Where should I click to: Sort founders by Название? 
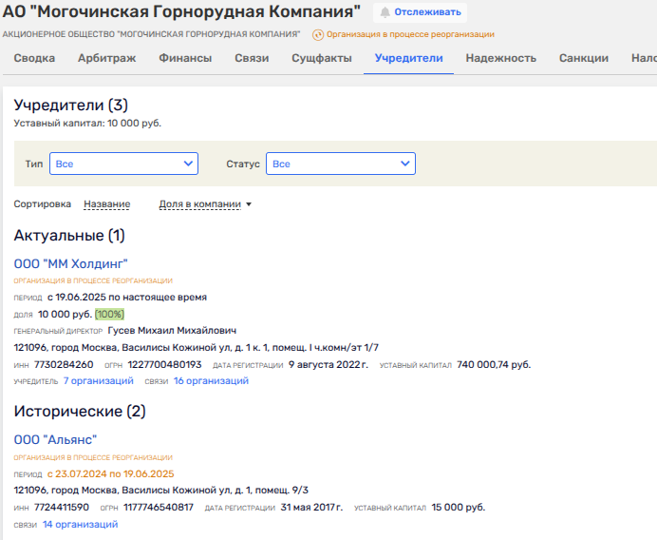(x=106, y=203)
